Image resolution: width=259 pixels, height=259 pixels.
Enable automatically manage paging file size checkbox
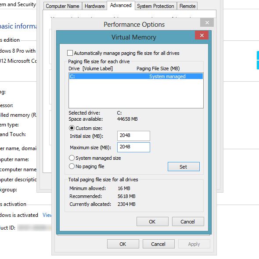point(70,53)
